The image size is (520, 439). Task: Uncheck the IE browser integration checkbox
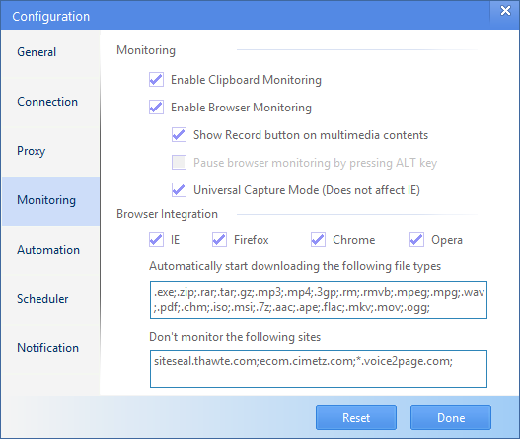[156, 240]
